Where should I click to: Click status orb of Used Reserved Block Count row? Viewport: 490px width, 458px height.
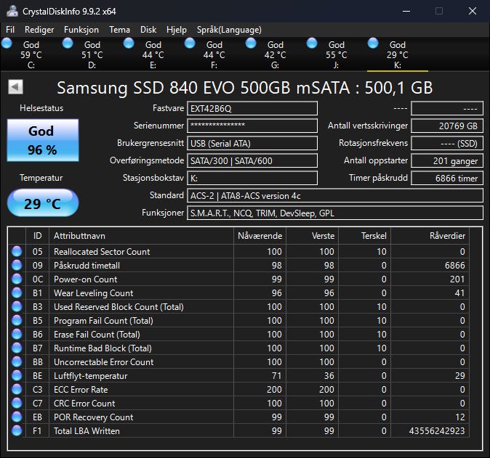pyautogui.click(x=17, y=306)
